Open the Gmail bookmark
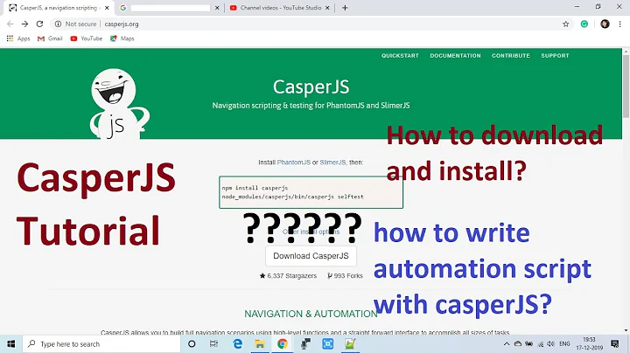Viewport: 630px width, 353px height. click(50, 38)
